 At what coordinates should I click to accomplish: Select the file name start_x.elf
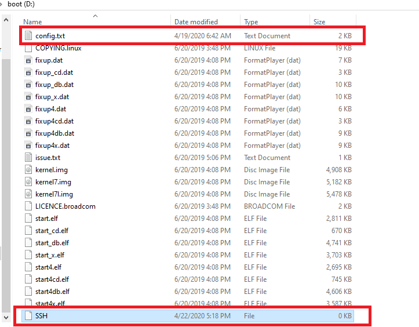click(x=50, y=255)
